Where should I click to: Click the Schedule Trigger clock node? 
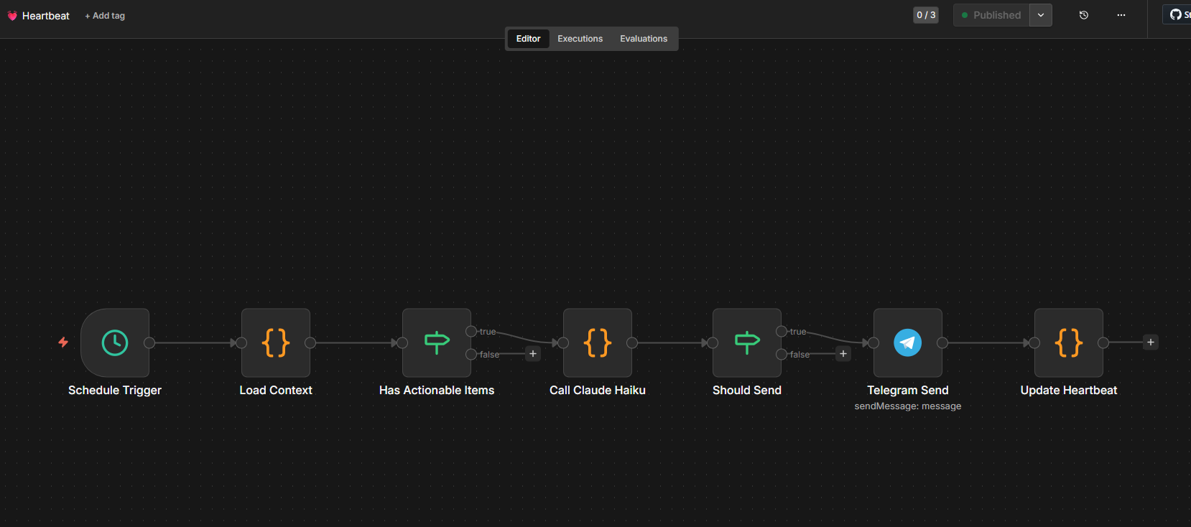tap(115, 343)
